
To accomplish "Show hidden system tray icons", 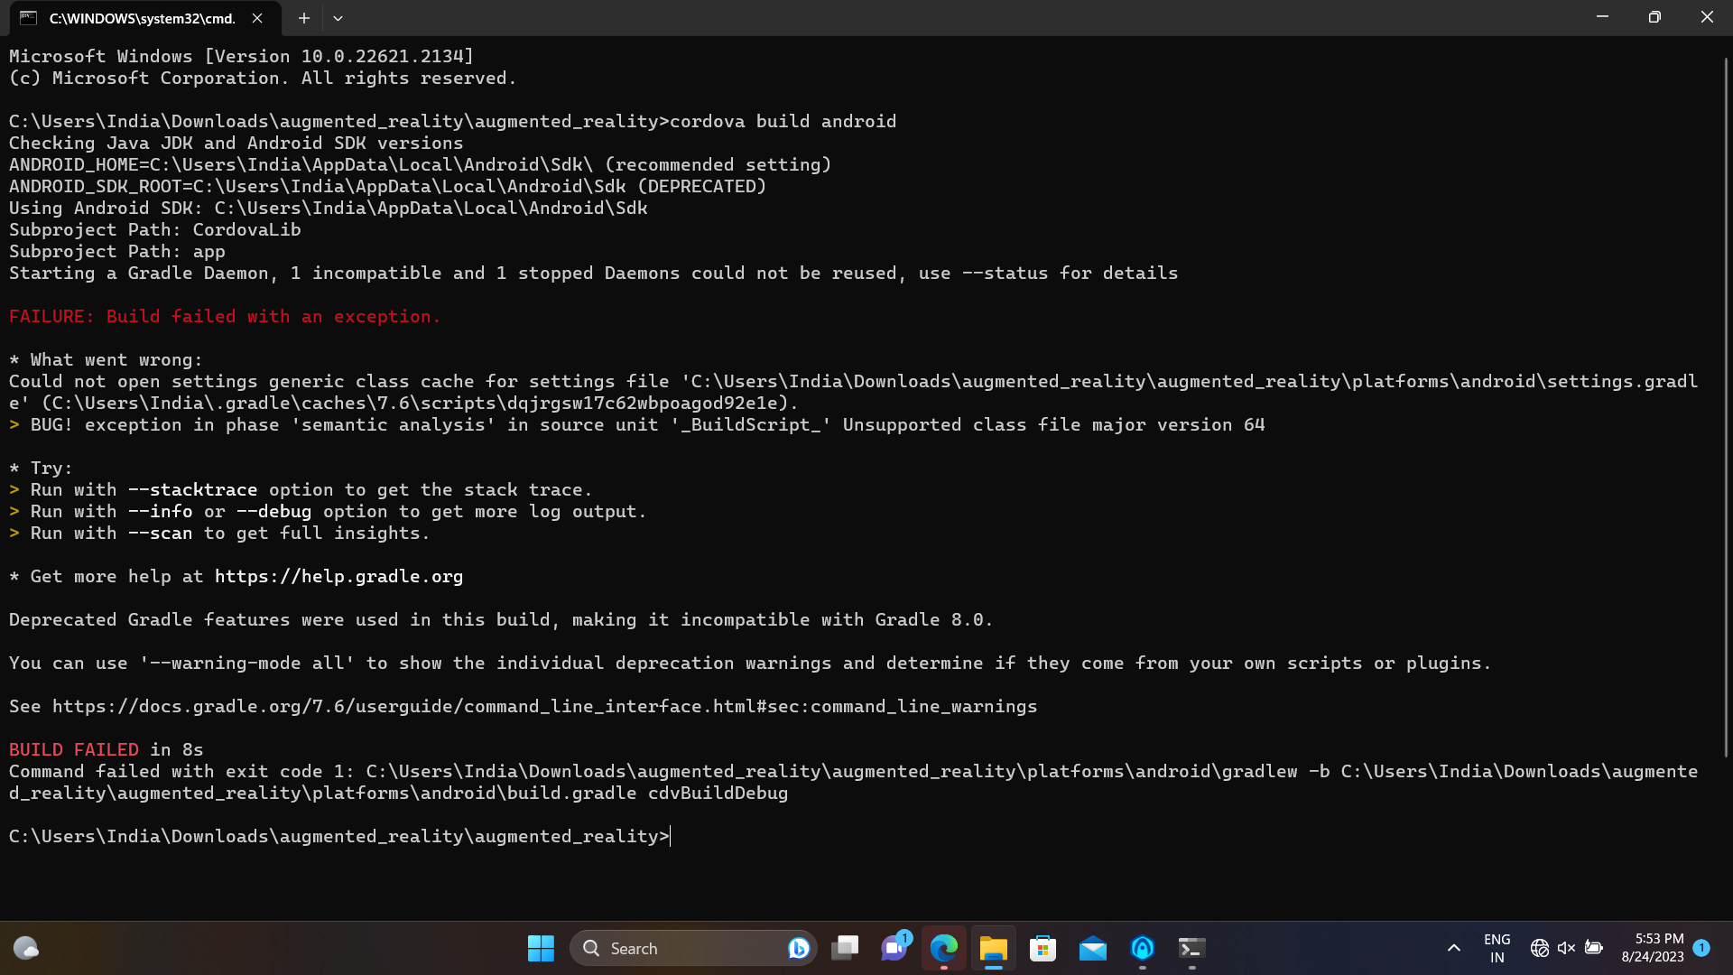I will [x=1453, y=948].
